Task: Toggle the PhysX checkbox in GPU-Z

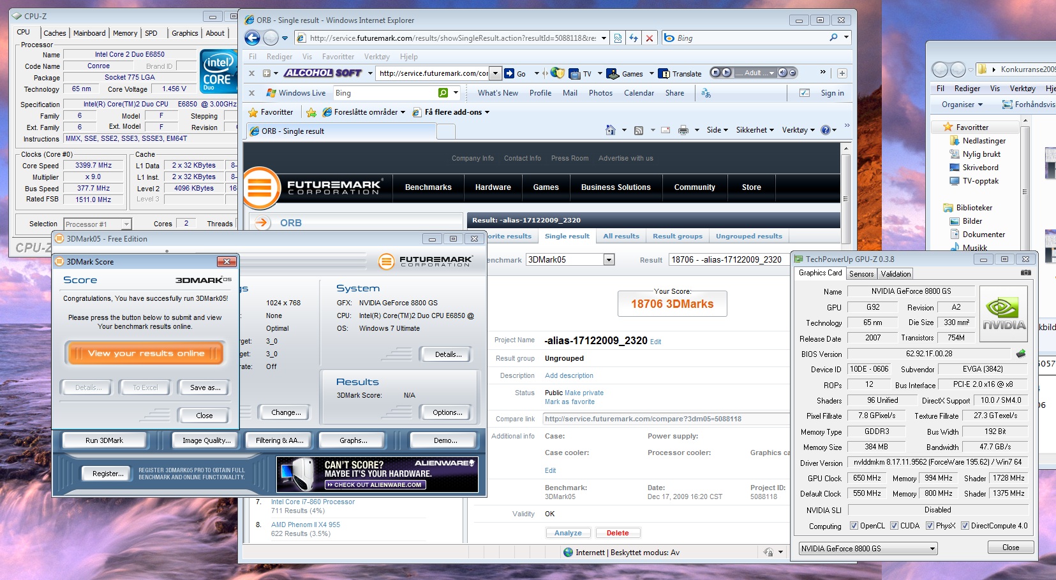Action: pyautogui.click(x=930, y=526)
